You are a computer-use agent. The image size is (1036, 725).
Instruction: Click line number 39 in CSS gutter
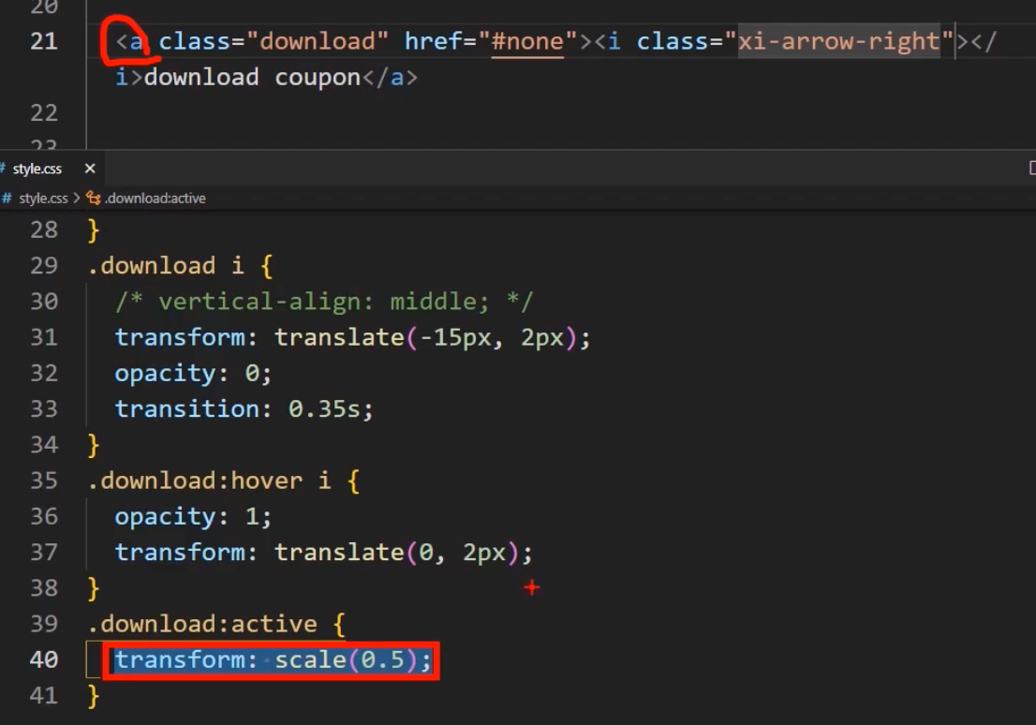tap(44, 624)
